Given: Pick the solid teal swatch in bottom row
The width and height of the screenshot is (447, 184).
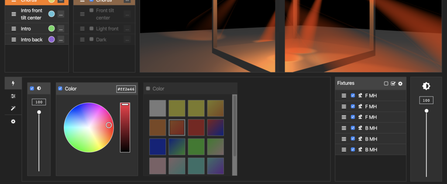Looking at the screenshot, I should (196, 166).
